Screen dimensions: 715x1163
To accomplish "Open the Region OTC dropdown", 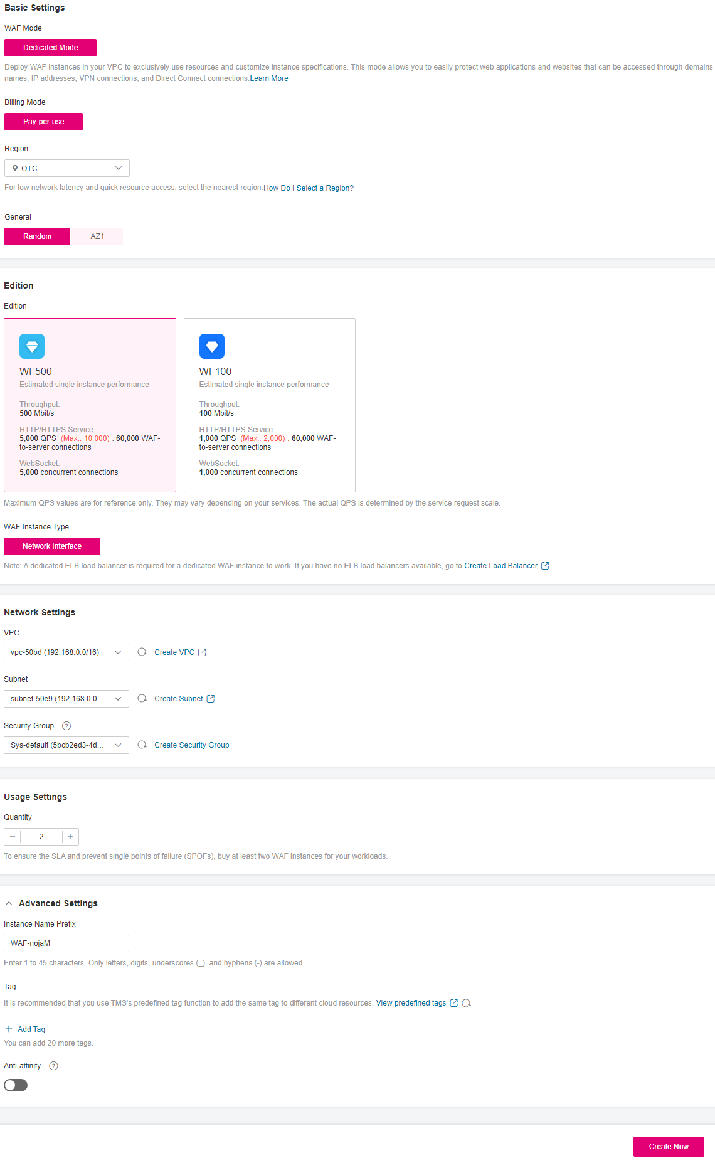I will pyautogui.click(x=67, y=168).
